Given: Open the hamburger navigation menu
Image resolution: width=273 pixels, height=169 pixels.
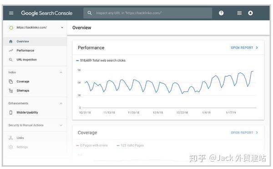Looking at the screenshot, I should 11,13.
